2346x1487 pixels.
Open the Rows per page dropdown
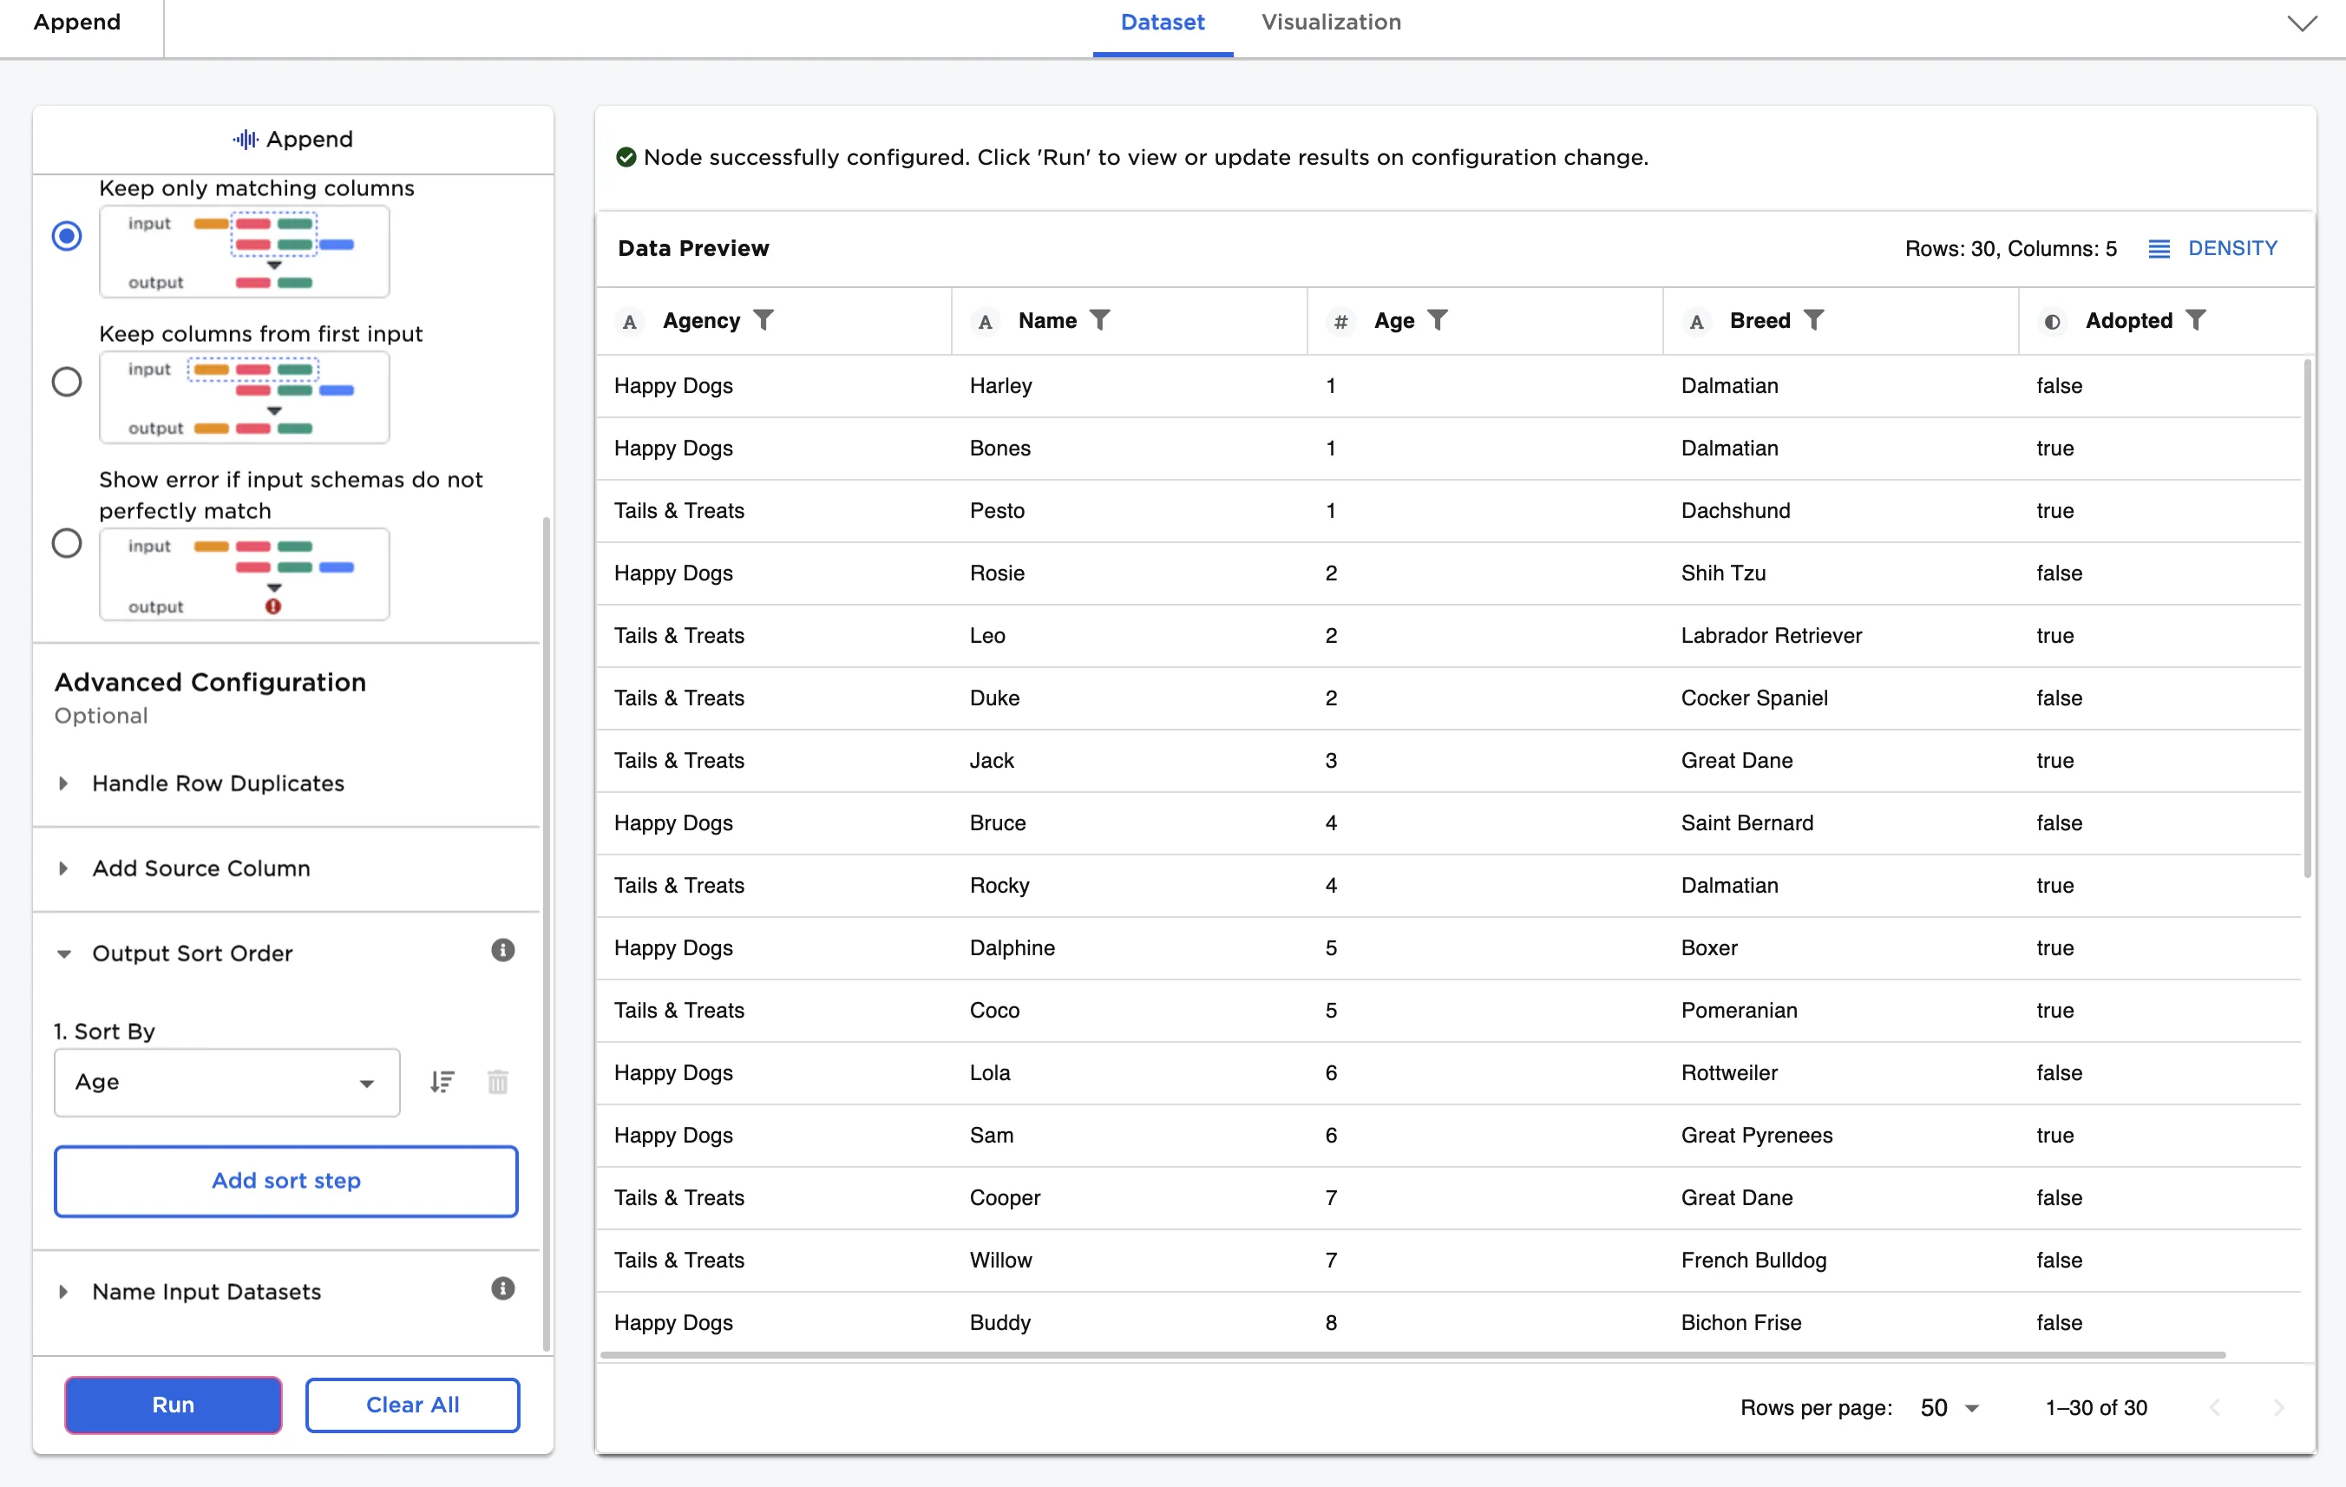[1950, 1407]
